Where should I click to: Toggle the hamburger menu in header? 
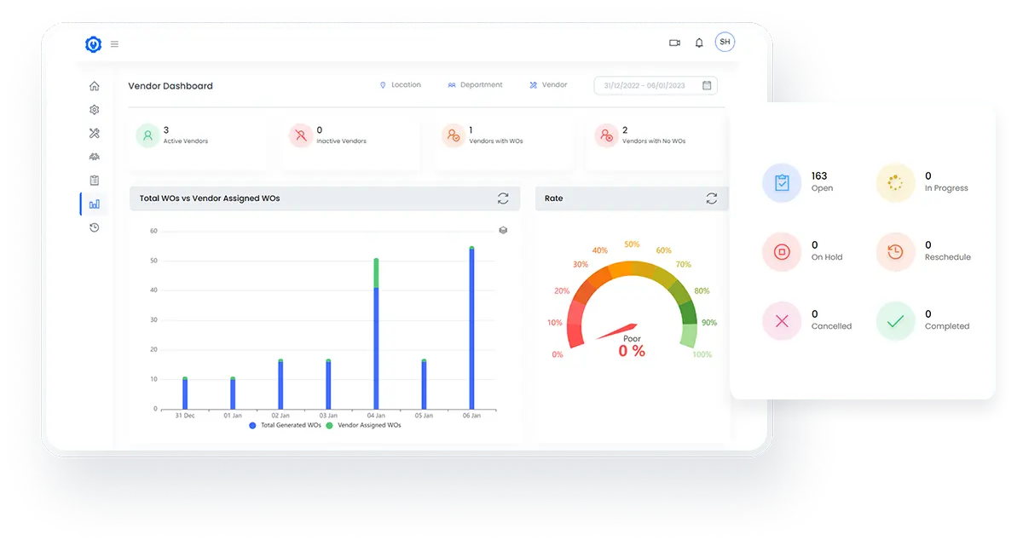point(114,44)
